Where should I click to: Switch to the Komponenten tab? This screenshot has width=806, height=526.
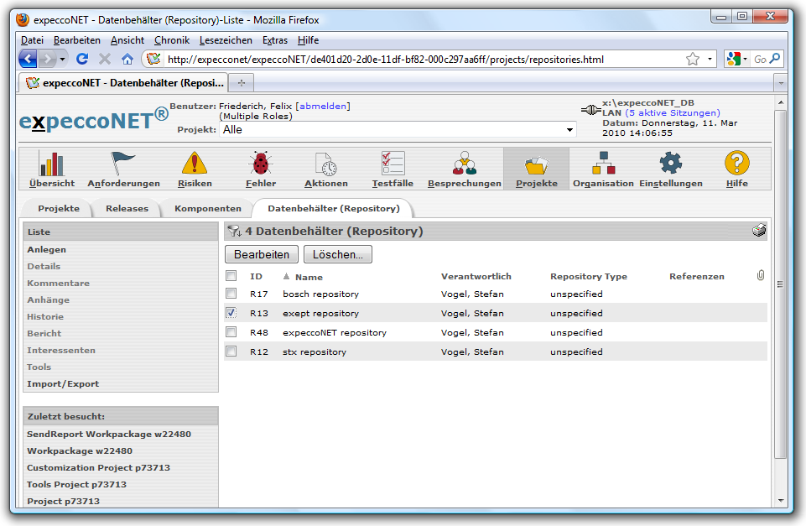pos(207,208)
